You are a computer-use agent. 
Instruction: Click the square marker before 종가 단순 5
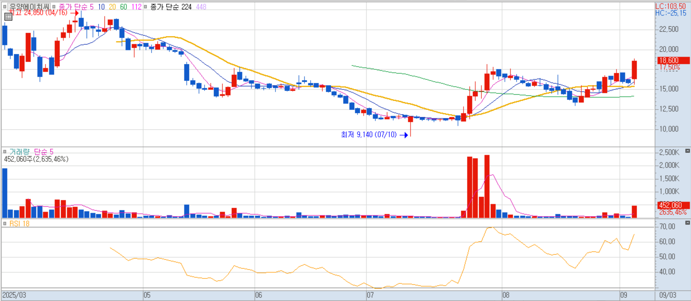pyautogui.click(x=54, y=7)
